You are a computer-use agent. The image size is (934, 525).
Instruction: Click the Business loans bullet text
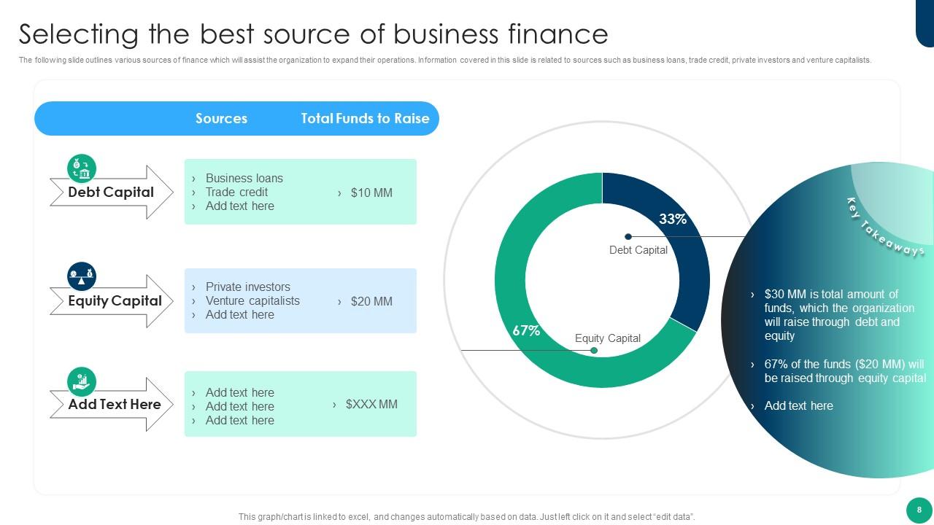(x=244, y=178)
